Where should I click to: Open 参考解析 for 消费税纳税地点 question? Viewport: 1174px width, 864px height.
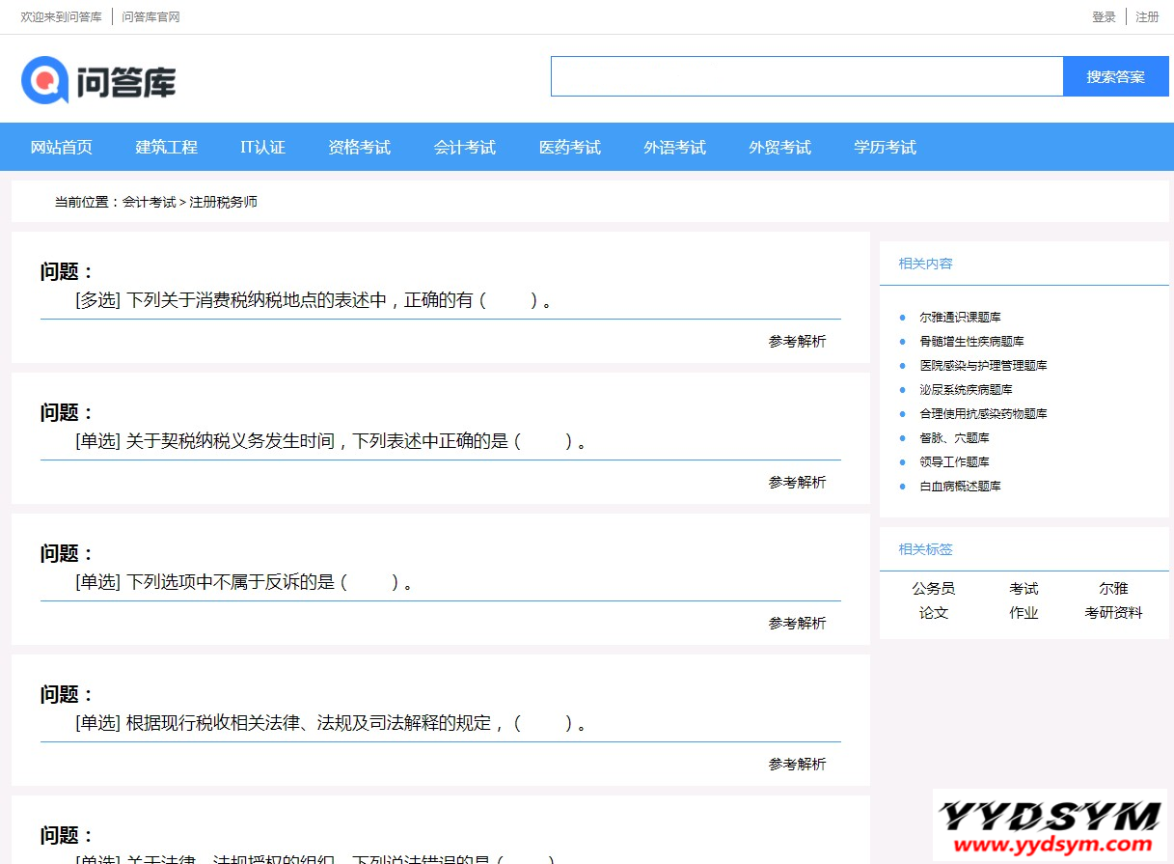coord(797,342)
